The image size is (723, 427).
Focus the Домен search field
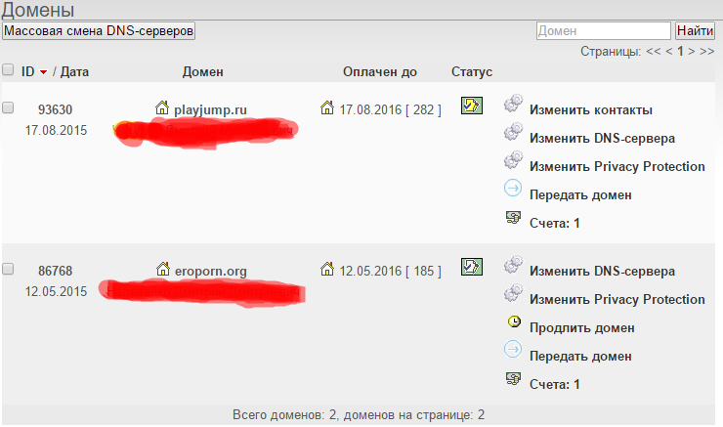tap(603, 31)
